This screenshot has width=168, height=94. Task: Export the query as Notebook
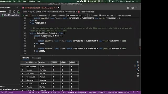point(123,15)
